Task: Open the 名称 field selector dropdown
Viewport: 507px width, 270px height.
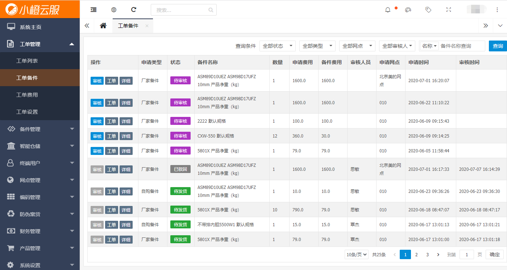Action: [x=429, y=46]
